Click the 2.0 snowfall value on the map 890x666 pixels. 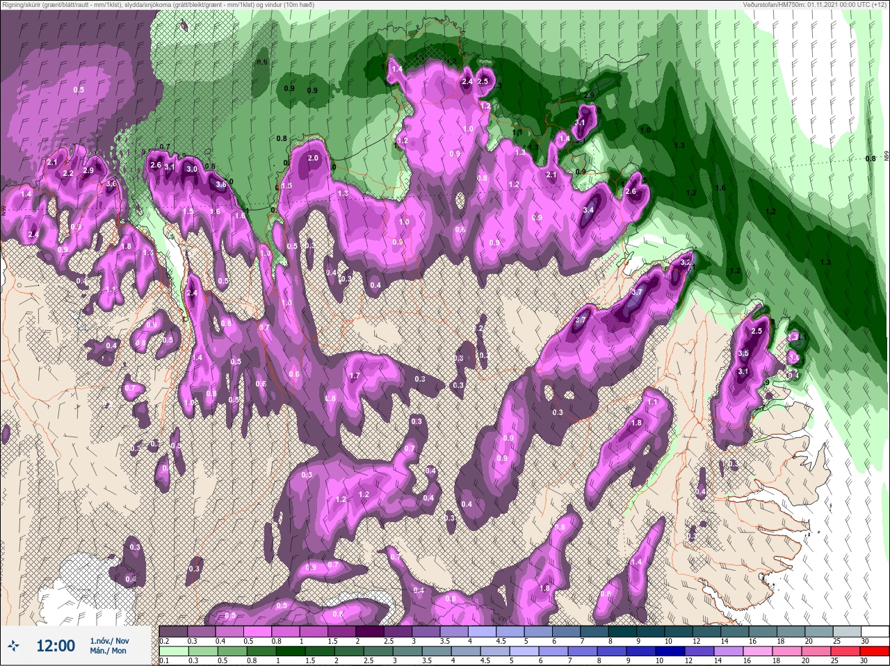tap(313, 159)
